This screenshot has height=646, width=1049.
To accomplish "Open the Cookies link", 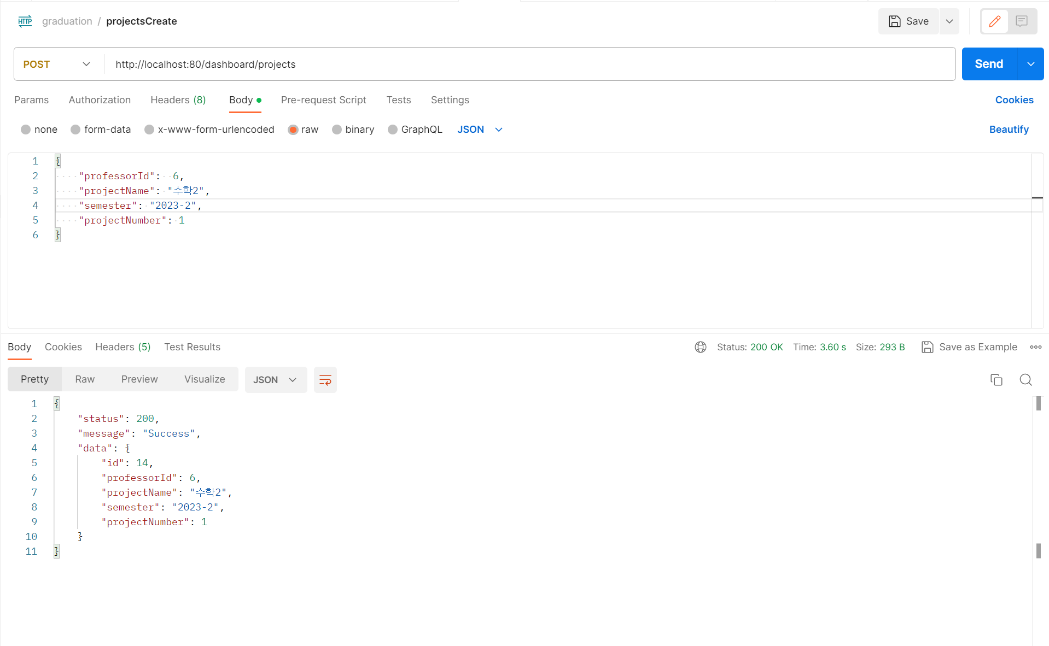I will (1014, 100).
